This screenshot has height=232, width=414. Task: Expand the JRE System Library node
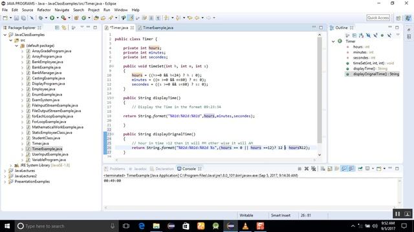click(11, 165)
